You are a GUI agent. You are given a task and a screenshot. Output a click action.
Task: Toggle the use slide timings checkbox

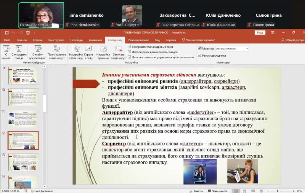pos(129,52)
